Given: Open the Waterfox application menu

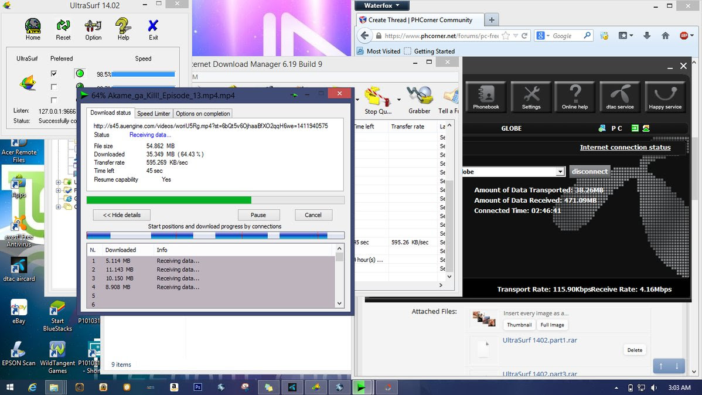Looking at the screenshot, I should click(381, 5).
